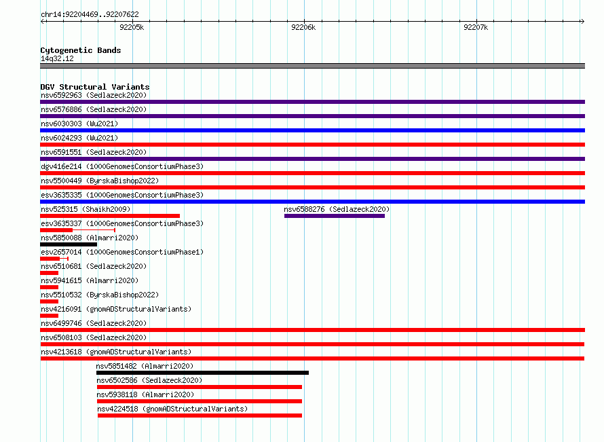Screen dimensions: 604x442
Task: Click the red bar under dgv416e214
Action: [x=312, y=173]
